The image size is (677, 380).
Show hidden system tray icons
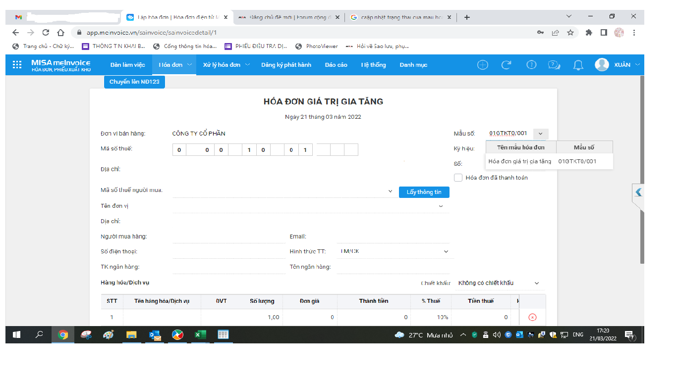tap(463, 335)
